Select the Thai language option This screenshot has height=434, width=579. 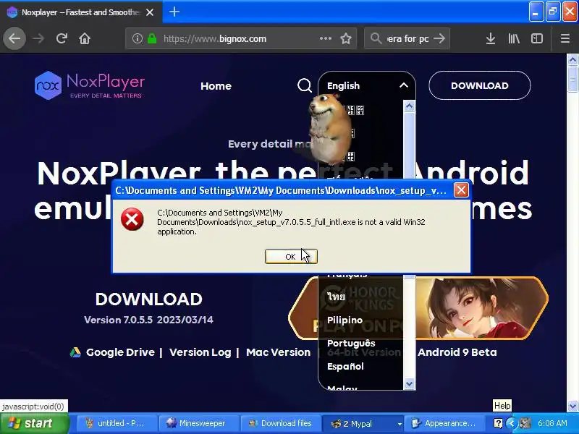[336, 297]
